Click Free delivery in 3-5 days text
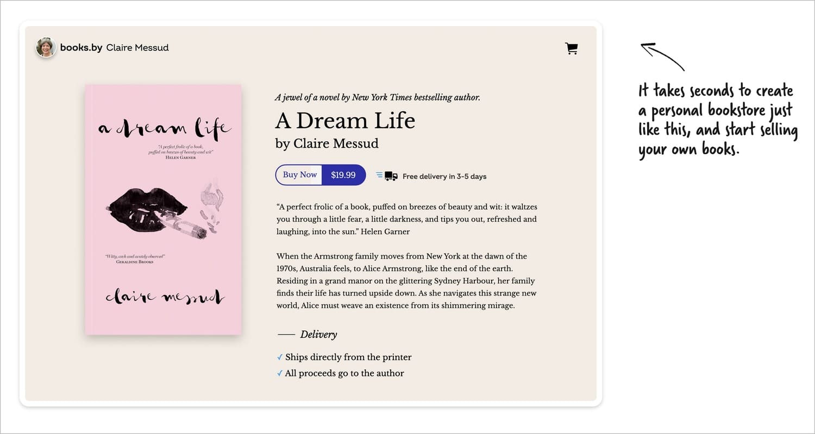 click(444, 177)
